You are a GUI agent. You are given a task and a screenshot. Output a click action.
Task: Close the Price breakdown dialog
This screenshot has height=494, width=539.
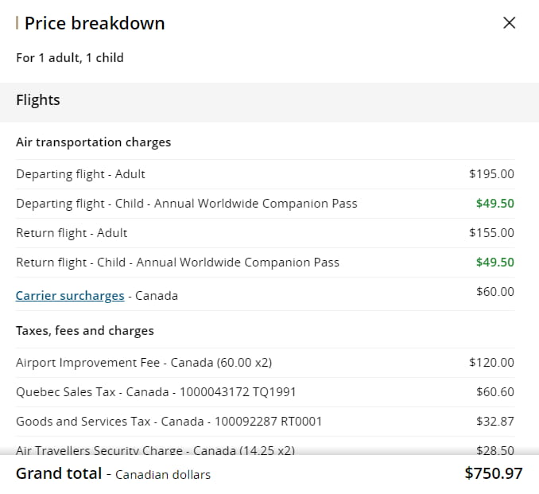coord(510,23)
